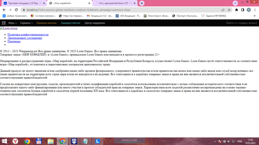Open Windows Start menu
This screenshot has width=259, height=145.
point(5,141)
